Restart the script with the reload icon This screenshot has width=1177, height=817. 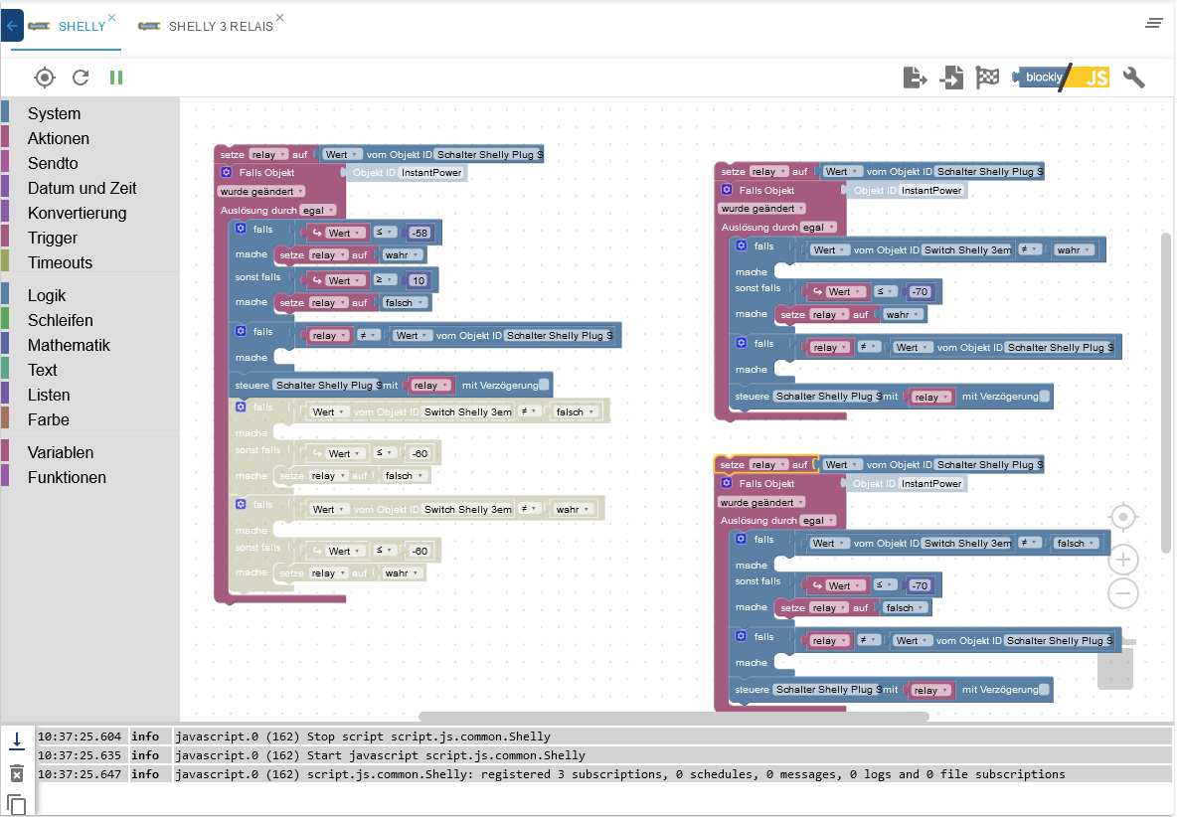(x=81, y=78)
